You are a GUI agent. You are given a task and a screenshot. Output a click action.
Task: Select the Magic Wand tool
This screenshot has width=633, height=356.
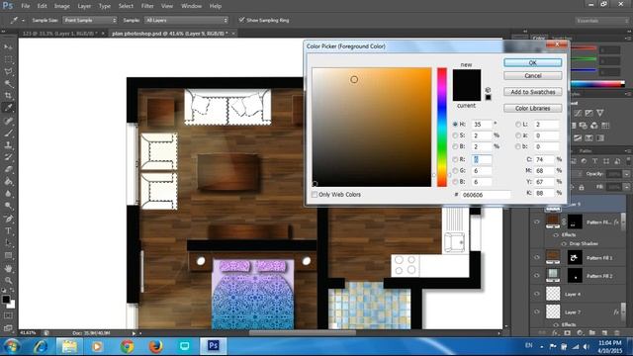click(x=8, y=83)
